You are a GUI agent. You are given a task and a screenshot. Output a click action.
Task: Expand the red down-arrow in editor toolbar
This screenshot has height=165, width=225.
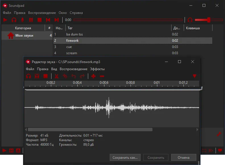click(x=195, y=76)
